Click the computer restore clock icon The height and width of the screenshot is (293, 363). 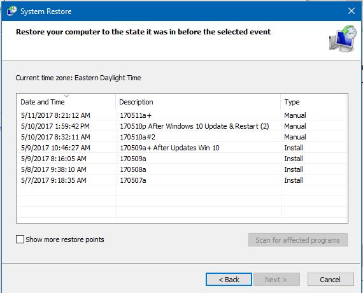pos(343,39)
